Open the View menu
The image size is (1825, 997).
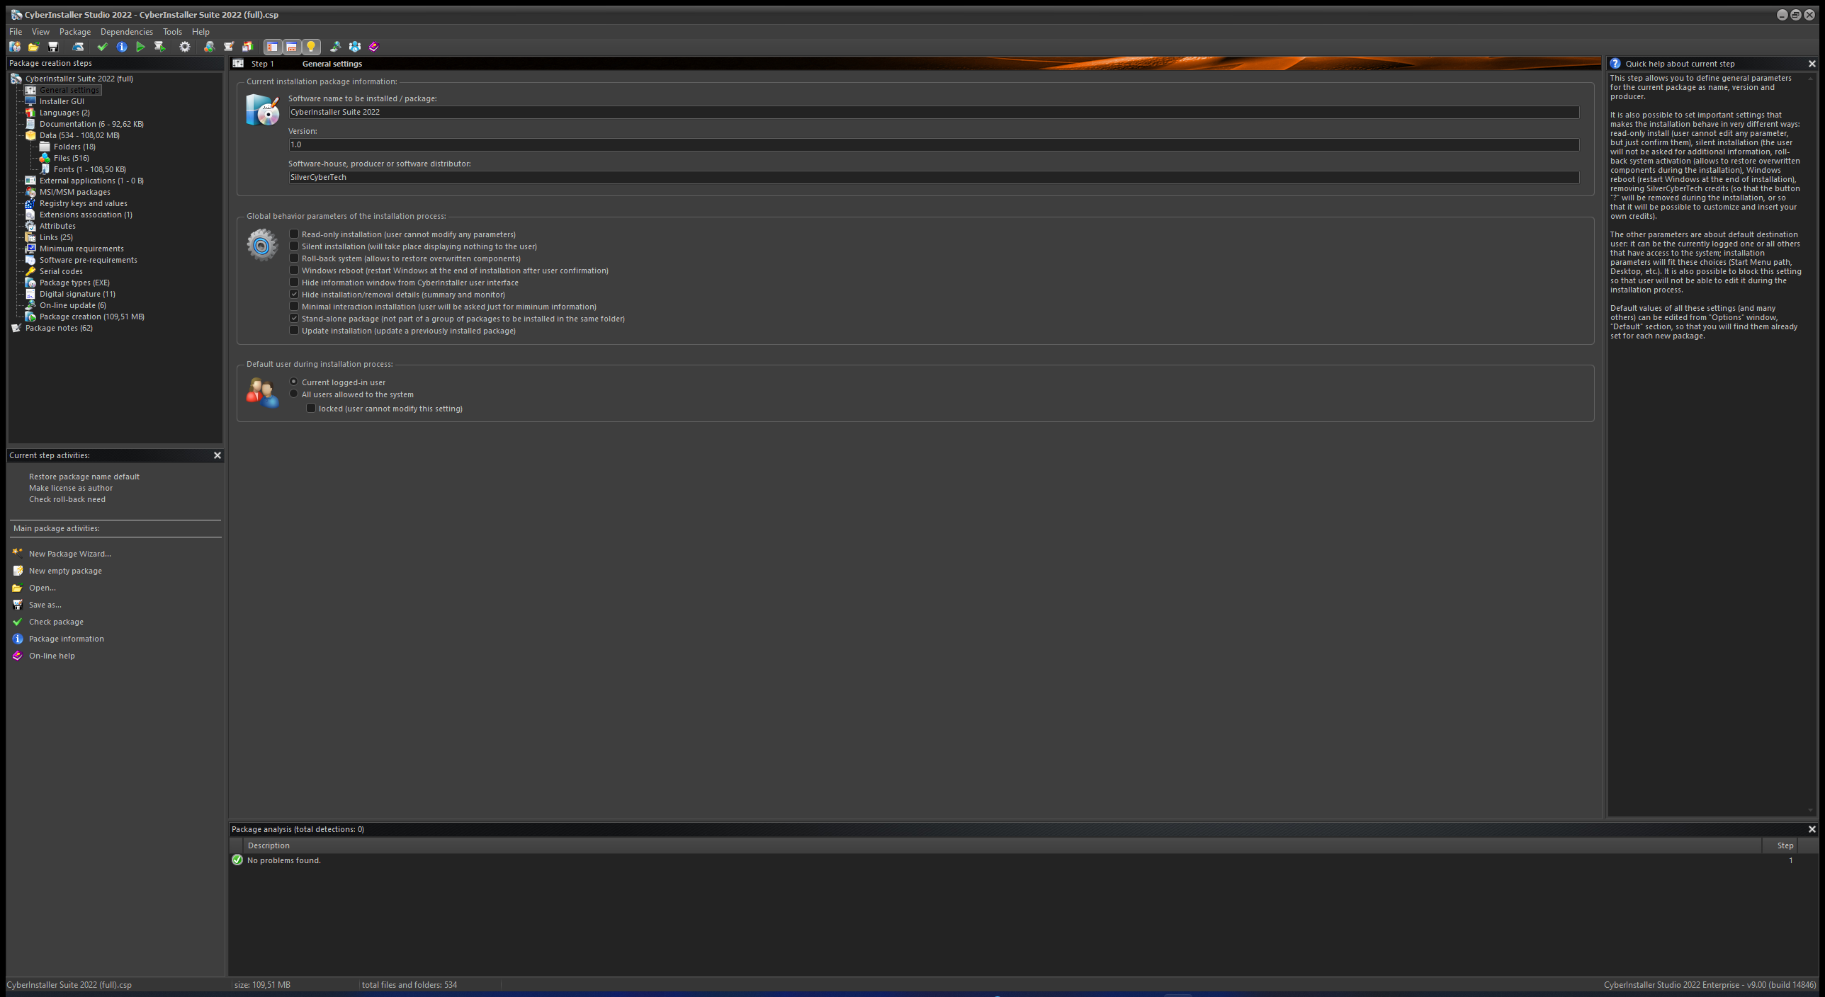coord(40,32)
